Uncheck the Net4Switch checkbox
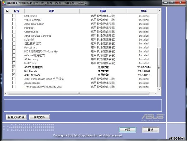 click(14, 71)
